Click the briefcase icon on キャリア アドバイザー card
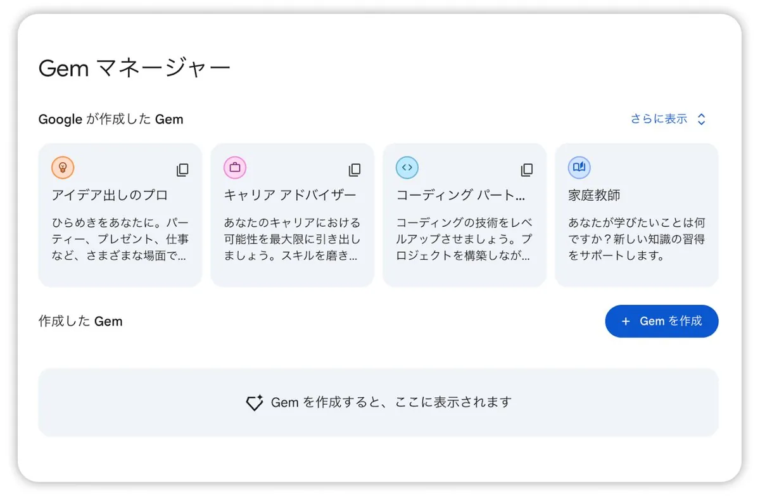The image size is (760, 496). pos(235,168)
